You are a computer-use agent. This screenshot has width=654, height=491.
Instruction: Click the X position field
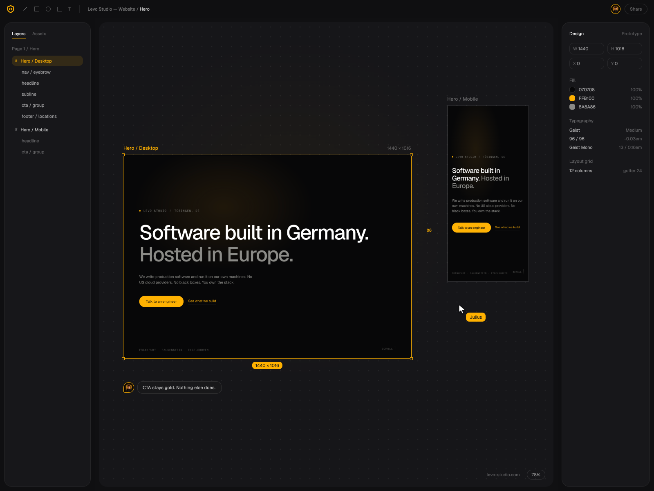587,63
